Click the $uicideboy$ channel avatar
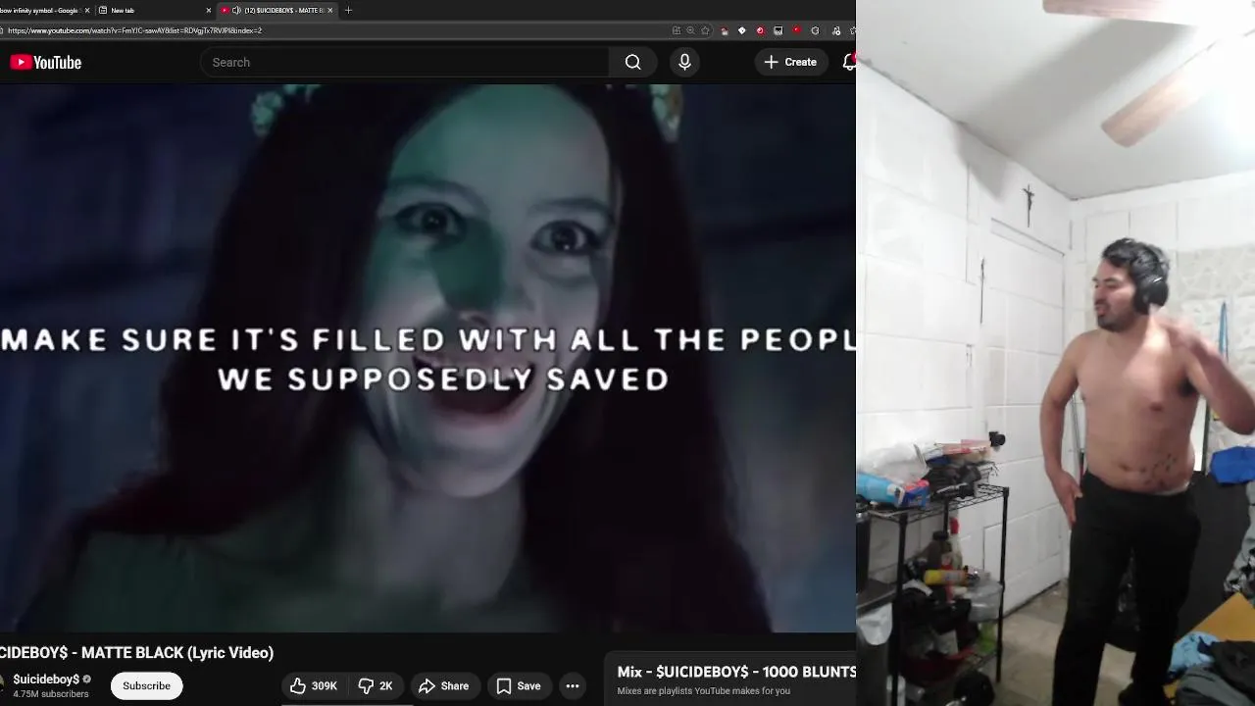This screenshot has width=1255, height=706. 2,684
